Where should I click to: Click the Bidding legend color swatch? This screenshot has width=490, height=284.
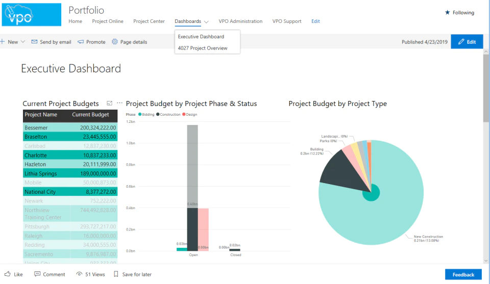coord(140,114)
